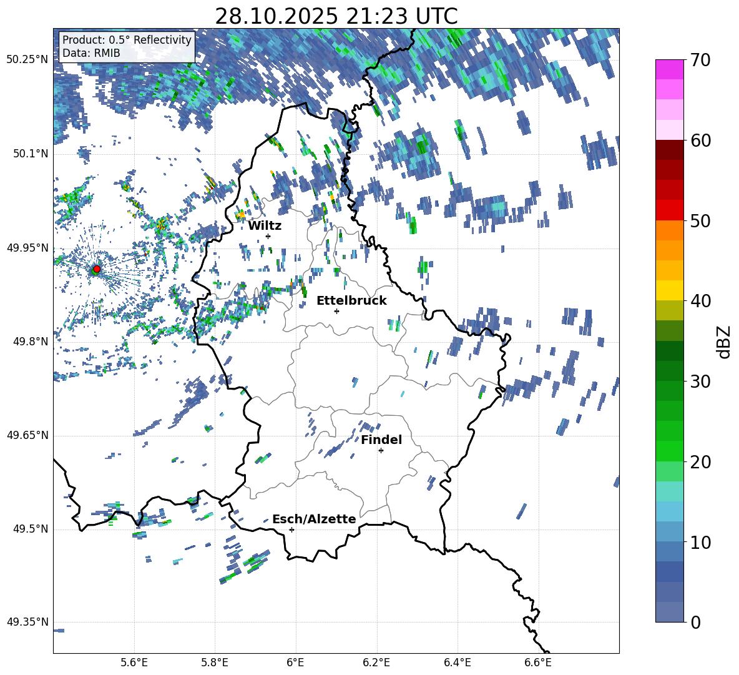
Task: Click the latitude label '50.25°N'
Action: coord(27,59)
